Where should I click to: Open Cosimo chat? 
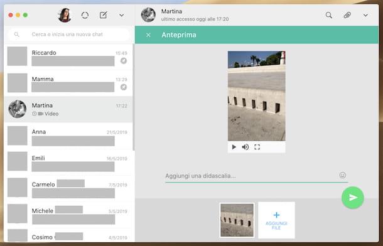[x=68, y=235]
